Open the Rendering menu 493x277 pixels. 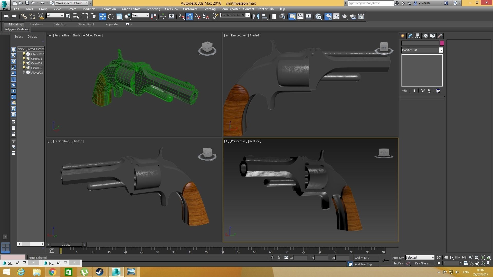[x=153, y=9]
